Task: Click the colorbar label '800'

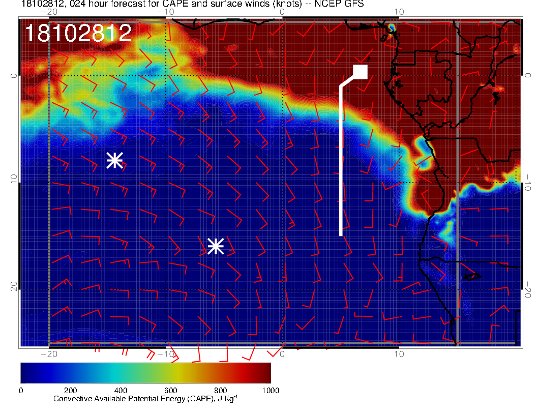Action: click(221, 391)
